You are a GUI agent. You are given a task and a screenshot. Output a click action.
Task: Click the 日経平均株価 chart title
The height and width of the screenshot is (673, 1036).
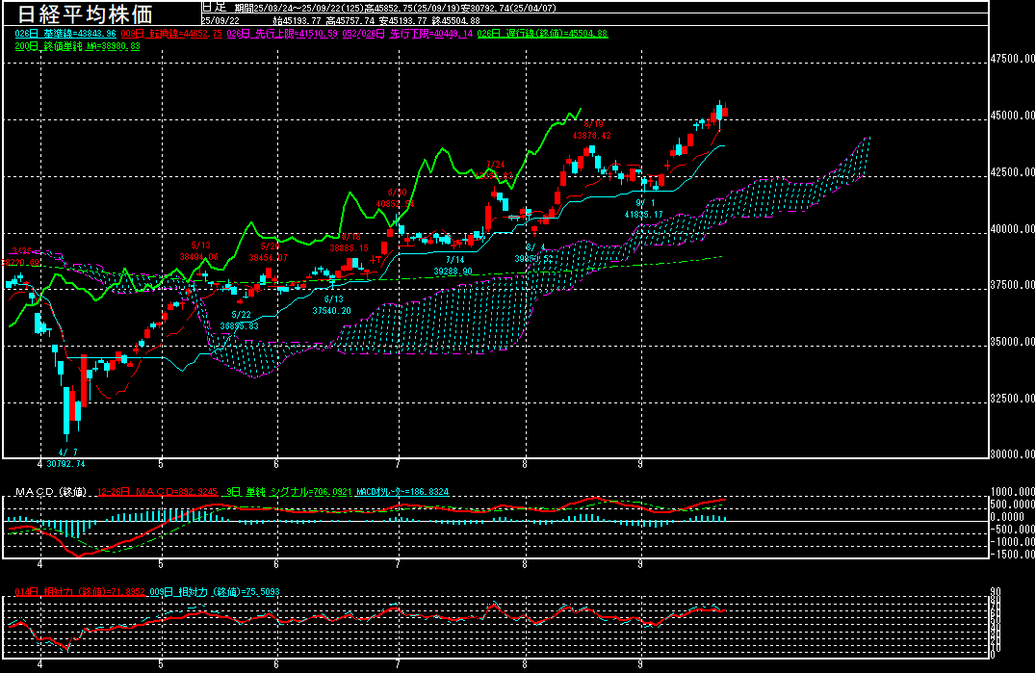97,13
